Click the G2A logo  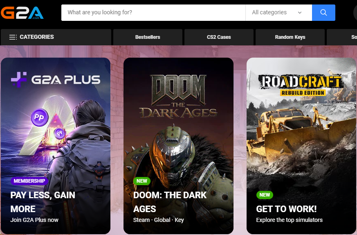coord(22,13)
